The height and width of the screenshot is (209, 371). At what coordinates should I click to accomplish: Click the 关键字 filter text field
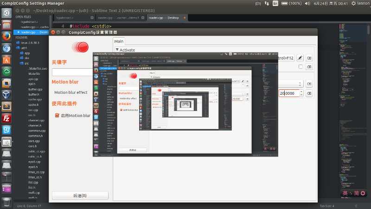tap(72, 72)
